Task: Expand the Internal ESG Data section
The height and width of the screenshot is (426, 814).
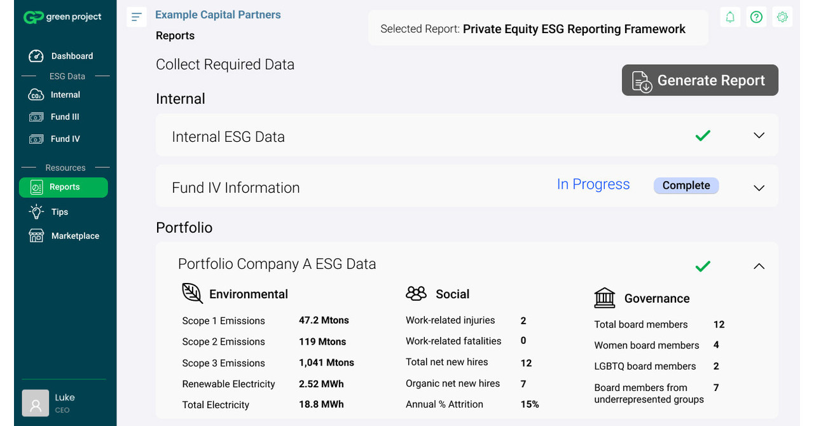Action: 759,135
